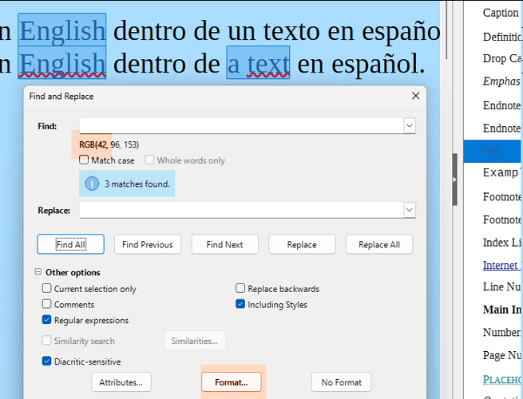523x399 pixels.
Task: Click the info icon beside matches found
Action: tap(92, 184)
